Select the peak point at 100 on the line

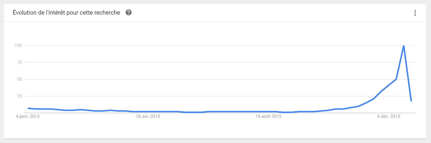point(404,46)
